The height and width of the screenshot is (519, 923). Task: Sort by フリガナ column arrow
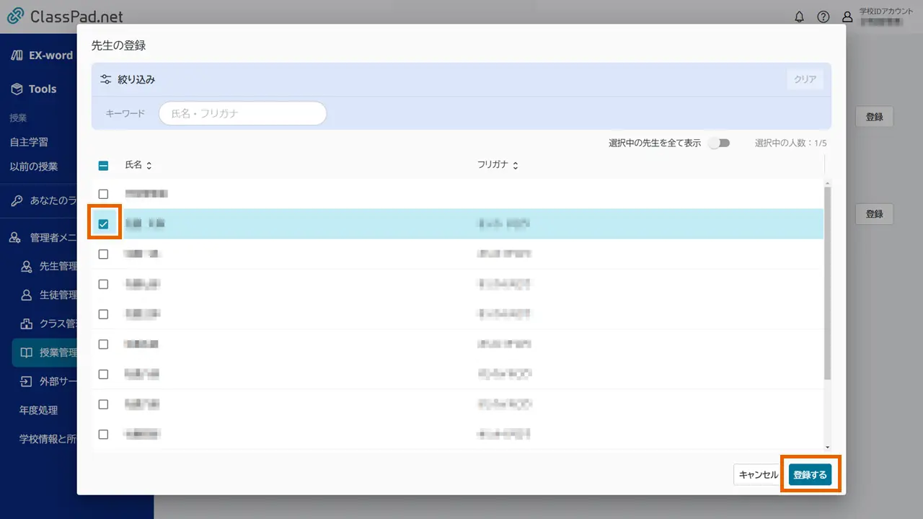tap(516, 166)
